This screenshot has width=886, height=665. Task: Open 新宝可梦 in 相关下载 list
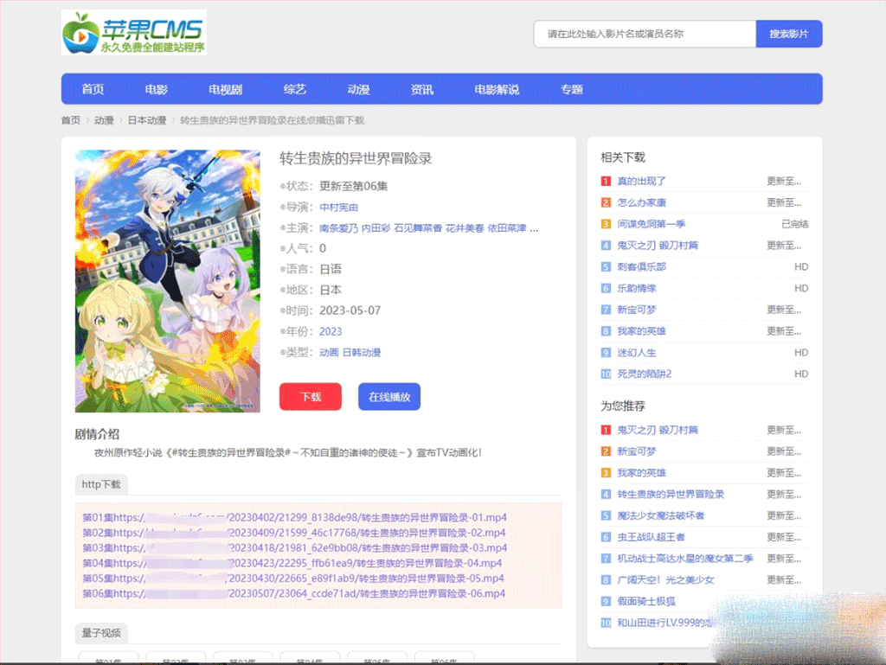[x=637, y=310]
